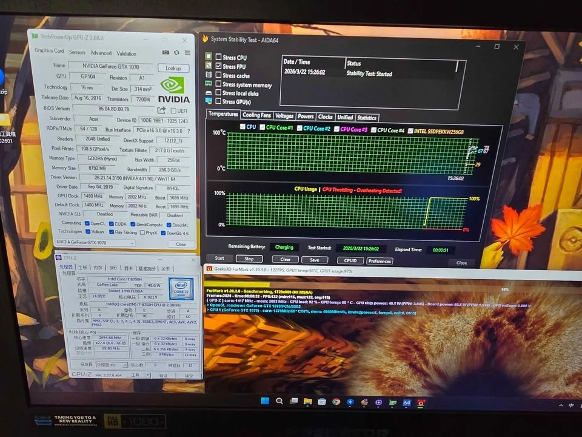This screenshot has height=437, width=582.
Task: Click the BIOS export share icon
Action: [x=161, y=110]
